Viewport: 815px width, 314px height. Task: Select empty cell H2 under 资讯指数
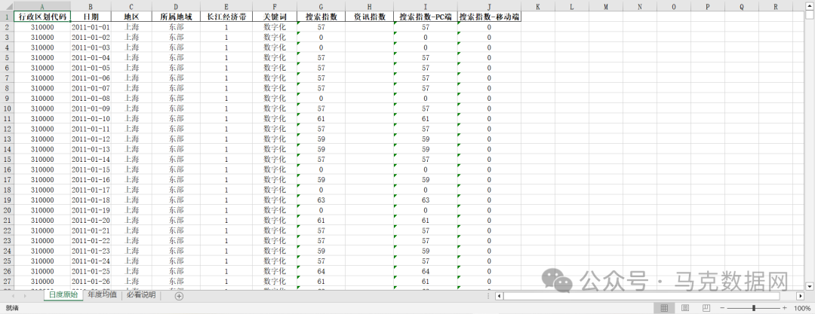tap(369, 27)
